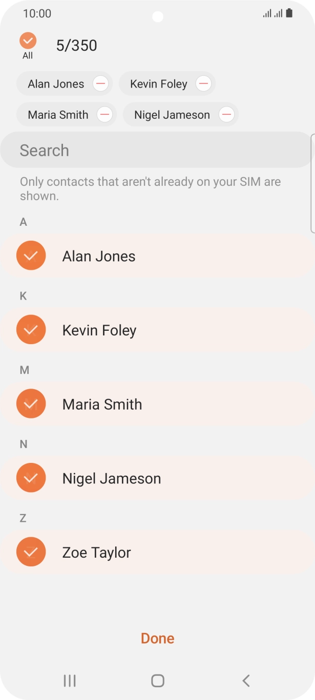315x700 pixels.
Task: Tap the battery status icon
Action: coord(289,13)
